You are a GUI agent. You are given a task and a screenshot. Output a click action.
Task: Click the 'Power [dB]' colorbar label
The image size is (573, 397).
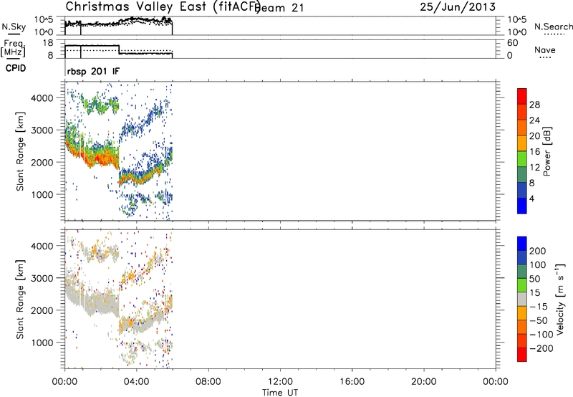pyautogui.click(x=546, y=151)
